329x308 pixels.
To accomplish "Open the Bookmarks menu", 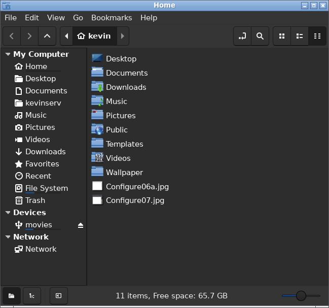I will click(x=112, y=17).
